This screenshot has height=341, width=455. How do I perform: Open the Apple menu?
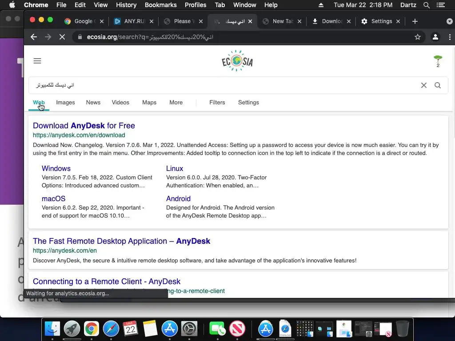pyautogui.click(x=12, y=5)
